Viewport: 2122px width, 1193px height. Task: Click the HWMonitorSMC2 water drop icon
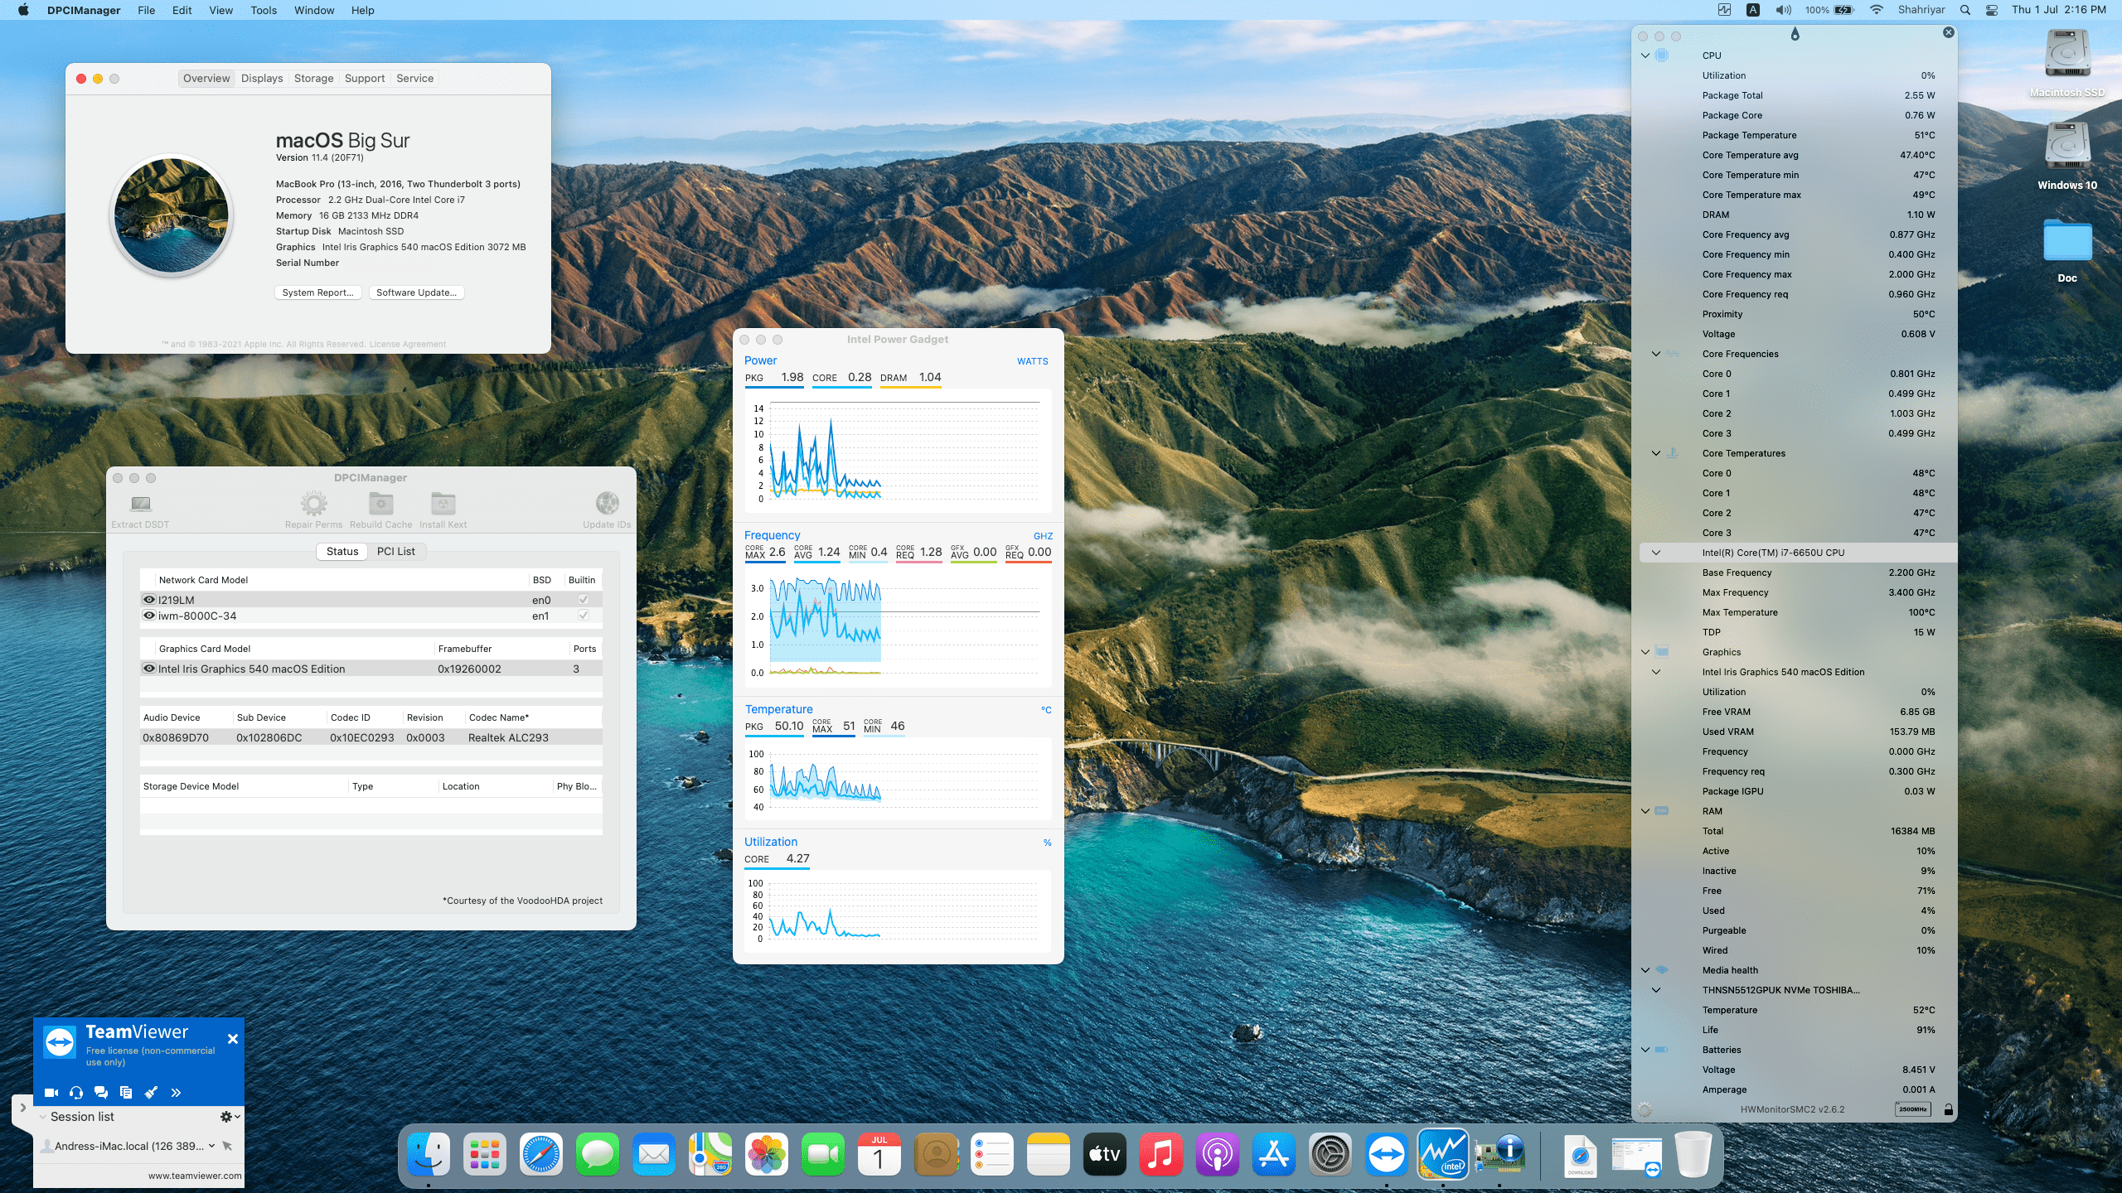tap(1795, 35)
